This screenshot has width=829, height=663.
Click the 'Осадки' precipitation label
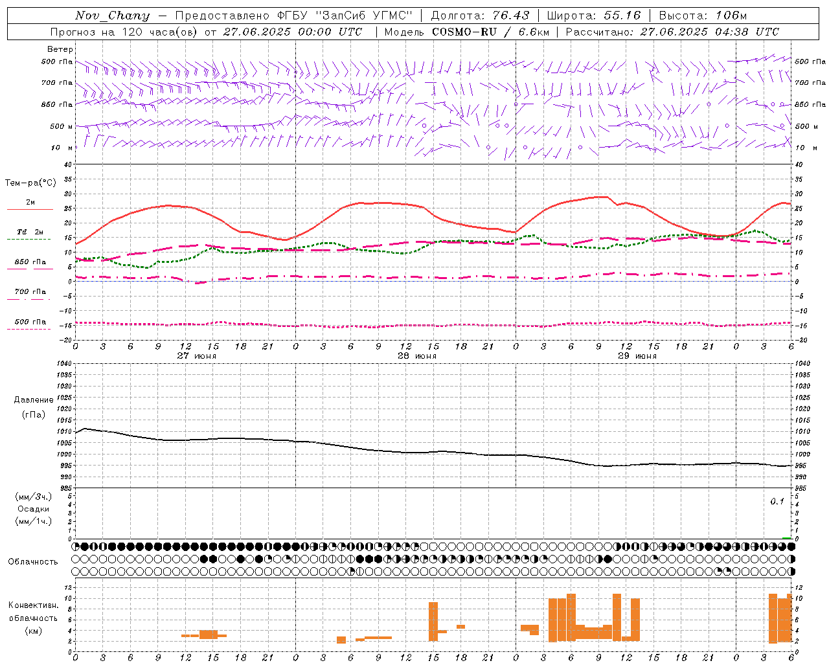coord(34,509)
